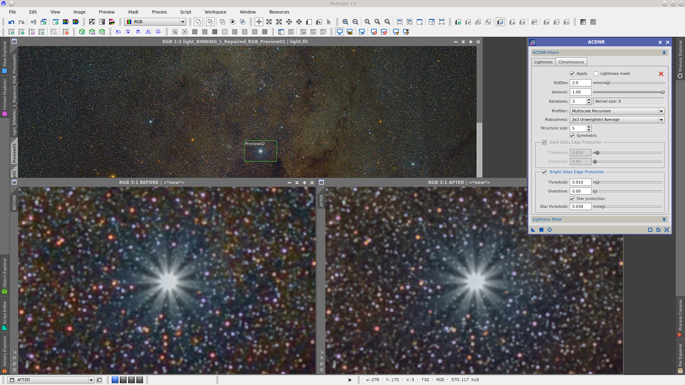This screenshot has width=685, height=385.
Task: Open the Resources menu
Action: point(279,12)
